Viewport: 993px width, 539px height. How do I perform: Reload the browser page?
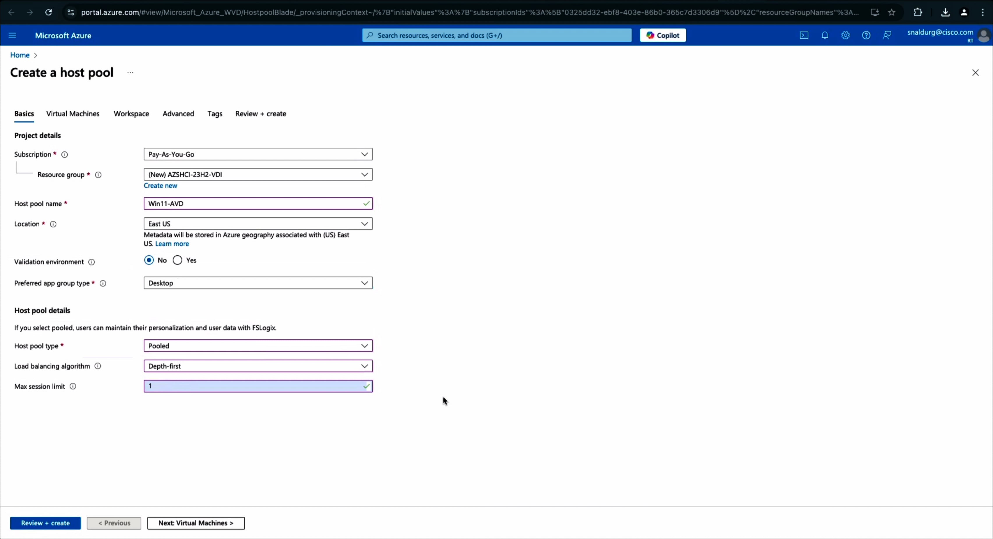[49, 12]
